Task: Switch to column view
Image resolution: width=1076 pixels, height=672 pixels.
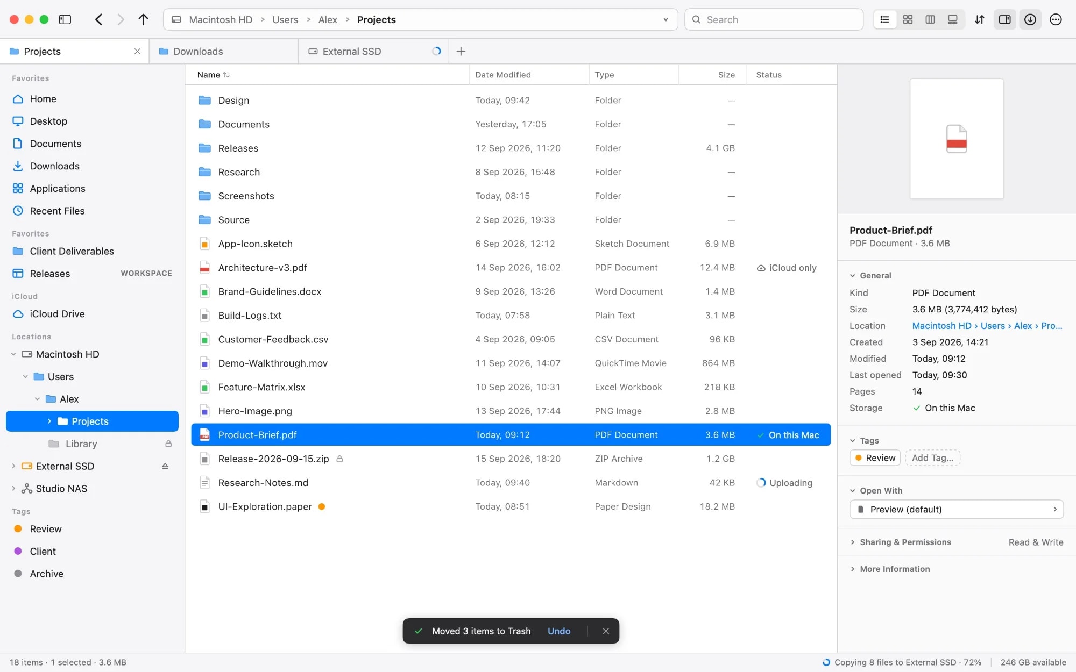Action: pyautogui.click(x=930, y=19)
